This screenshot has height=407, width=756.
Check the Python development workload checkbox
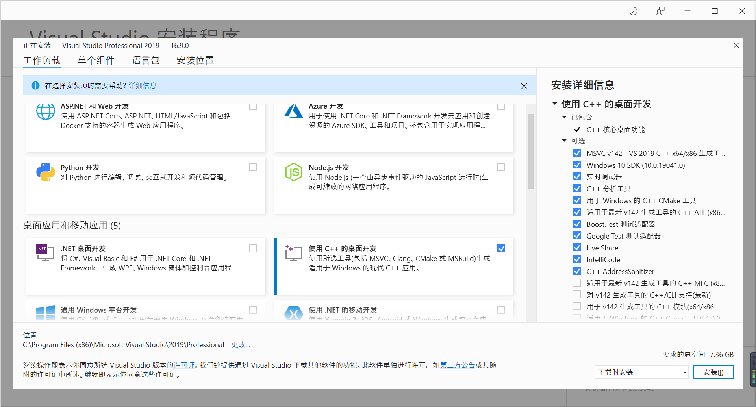tap(253, 167)
